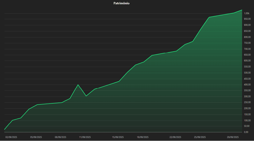This screenshot has width=254, height=141.
Task: Click the 250,00 y-axis label
Action: click(x=247, y=103)
